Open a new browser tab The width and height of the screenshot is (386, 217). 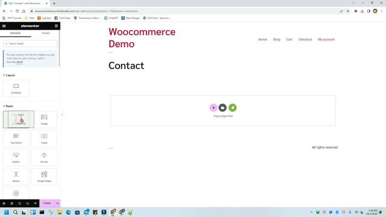point(54,4)
